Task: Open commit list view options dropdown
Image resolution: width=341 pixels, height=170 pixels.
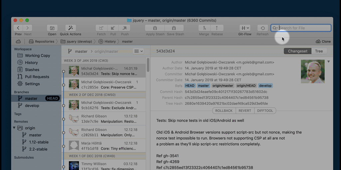Action: tap(138, 51)
